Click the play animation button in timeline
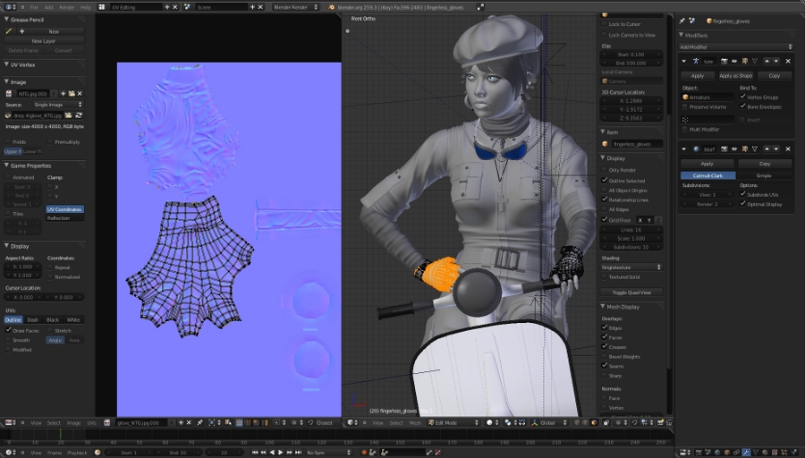This screenshot has height=458, width=805. [280, 453]
